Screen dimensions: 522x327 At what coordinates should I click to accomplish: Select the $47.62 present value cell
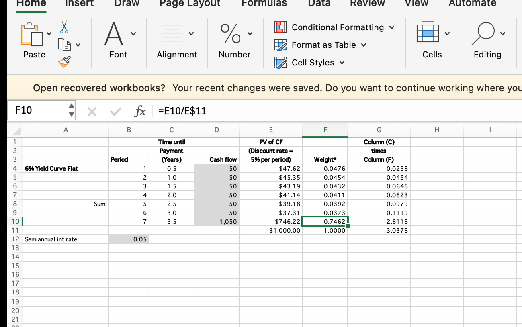tap(271, 168)
